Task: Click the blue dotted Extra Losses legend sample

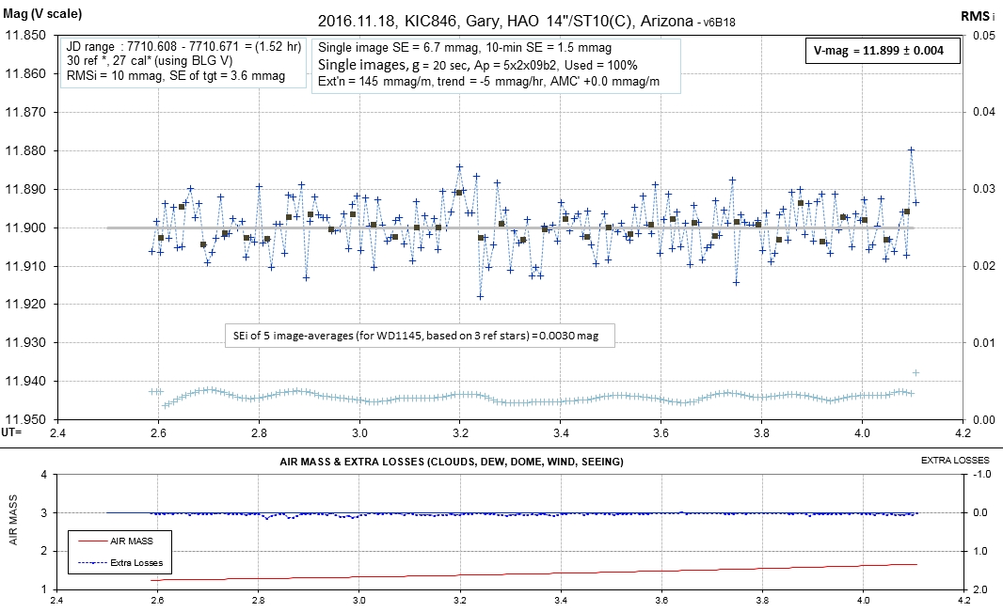Action: coord(92,563)
